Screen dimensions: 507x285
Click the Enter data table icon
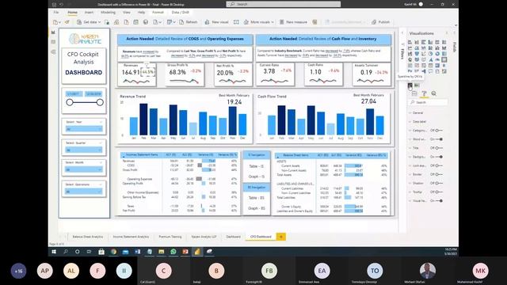tap(135, 22)
